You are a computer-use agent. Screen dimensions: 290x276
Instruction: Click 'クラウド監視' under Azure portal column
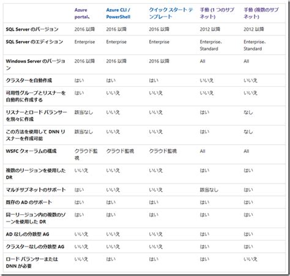click(x=86, y=154)
